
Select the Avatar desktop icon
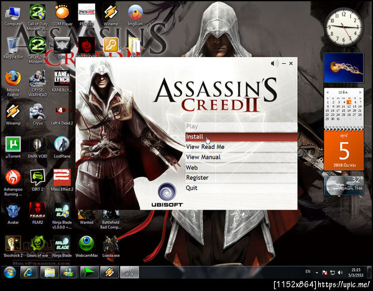13,213
